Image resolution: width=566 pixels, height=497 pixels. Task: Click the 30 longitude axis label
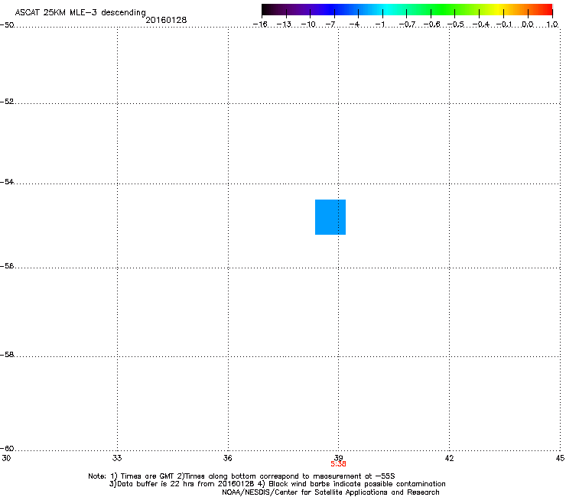[x=6, y=458]
